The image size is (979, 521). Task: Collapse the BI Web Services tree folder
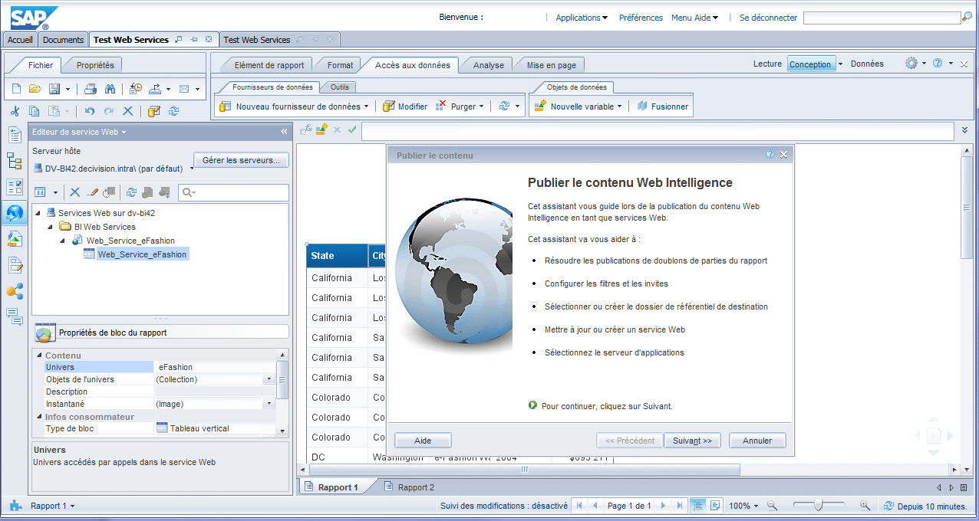pos(51,227)
